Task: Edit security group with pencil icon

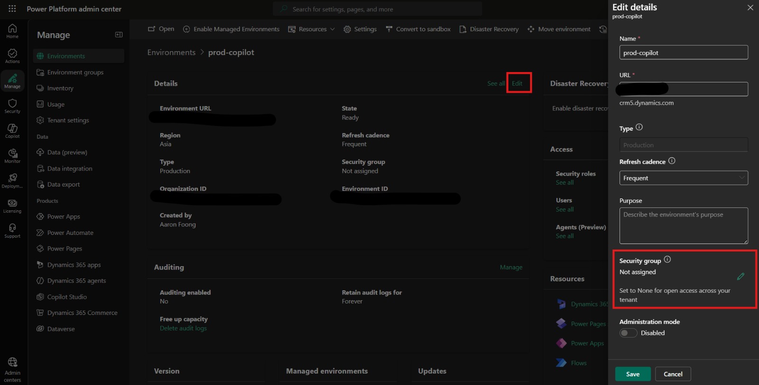Action: point(740,276)
